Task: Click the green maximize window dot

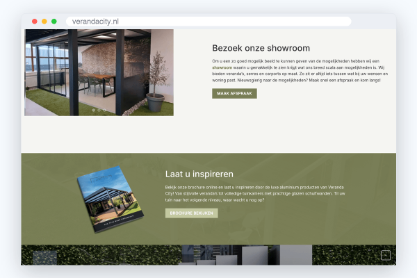Action: point(54,22)
